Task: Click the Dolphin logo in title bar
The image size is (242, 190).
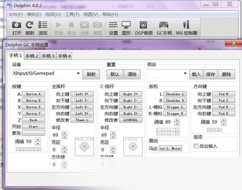Action: tap(10, 5)
